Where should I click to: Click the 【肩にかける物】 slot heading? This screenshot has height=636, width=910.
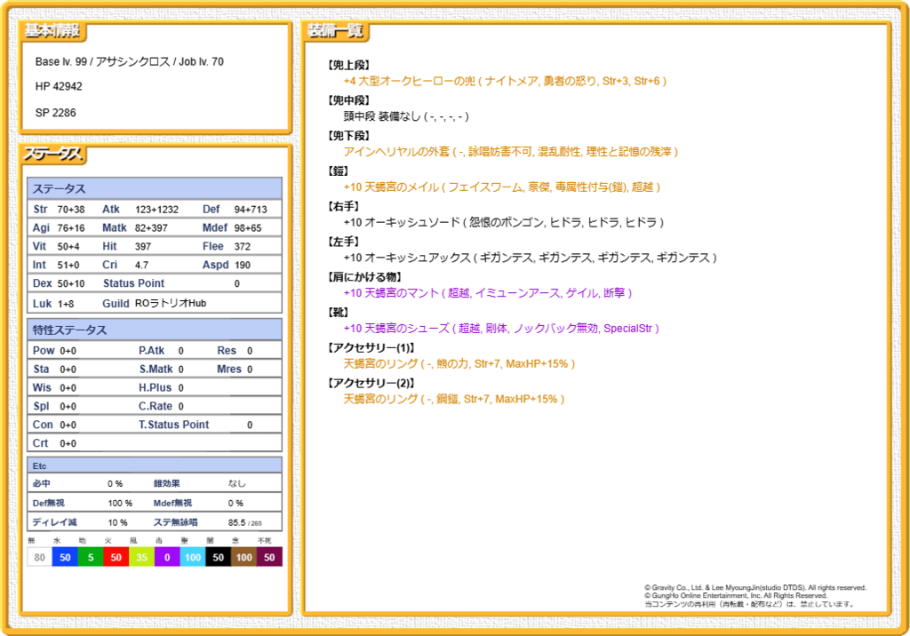point(364,277)
